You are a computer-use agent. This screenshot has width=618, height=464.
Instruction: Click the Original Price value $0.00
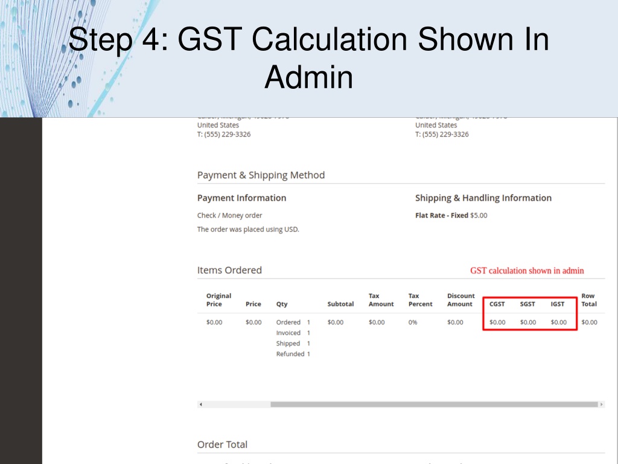tap(214, 323)
